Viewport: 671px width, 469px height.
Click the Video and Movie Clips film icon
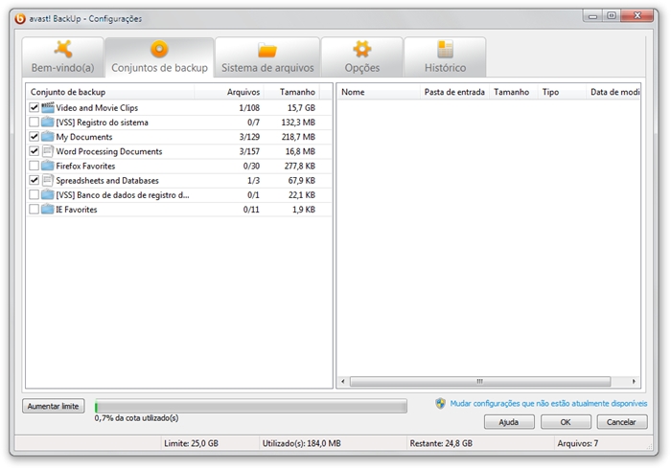coord(48,107)
